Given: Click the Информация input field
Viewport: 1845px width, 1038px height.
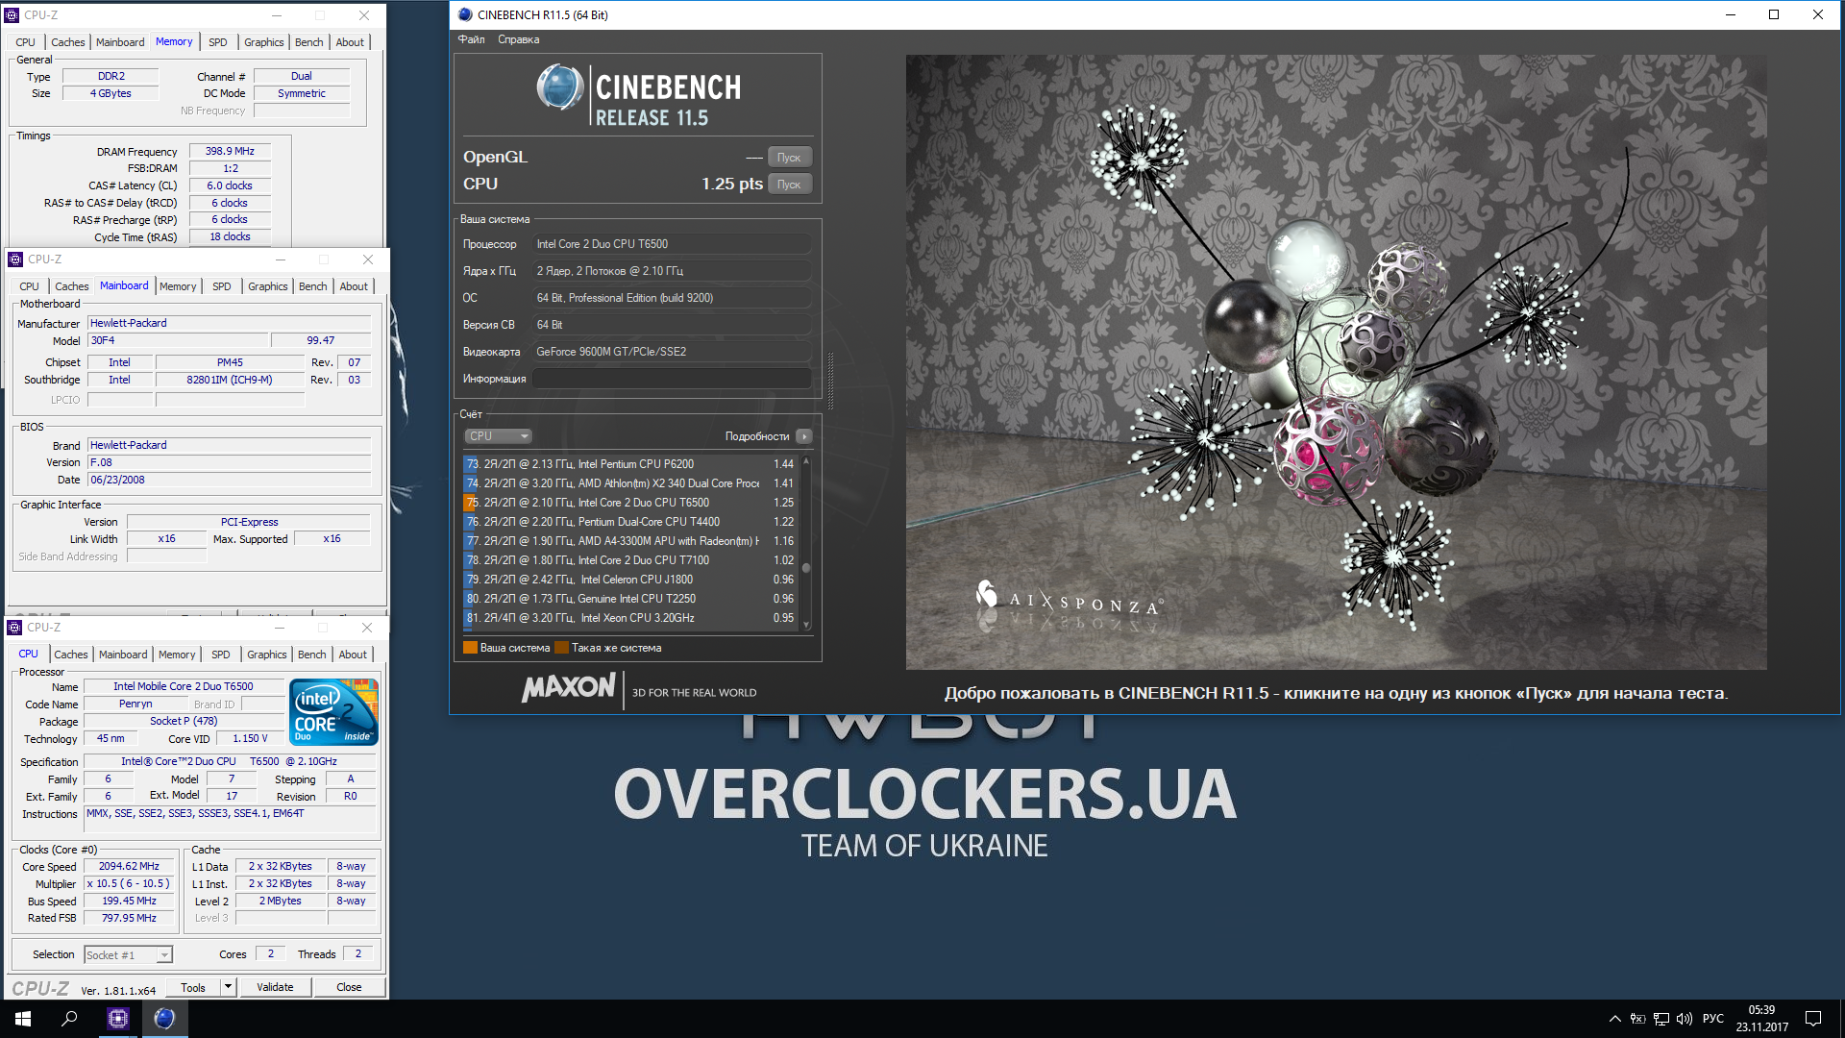Looking at the screenshot, I should coord(672,379).
